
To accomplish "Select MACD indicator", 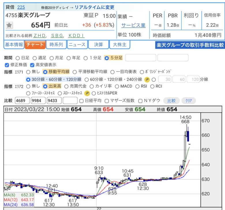I will [117, 87].
